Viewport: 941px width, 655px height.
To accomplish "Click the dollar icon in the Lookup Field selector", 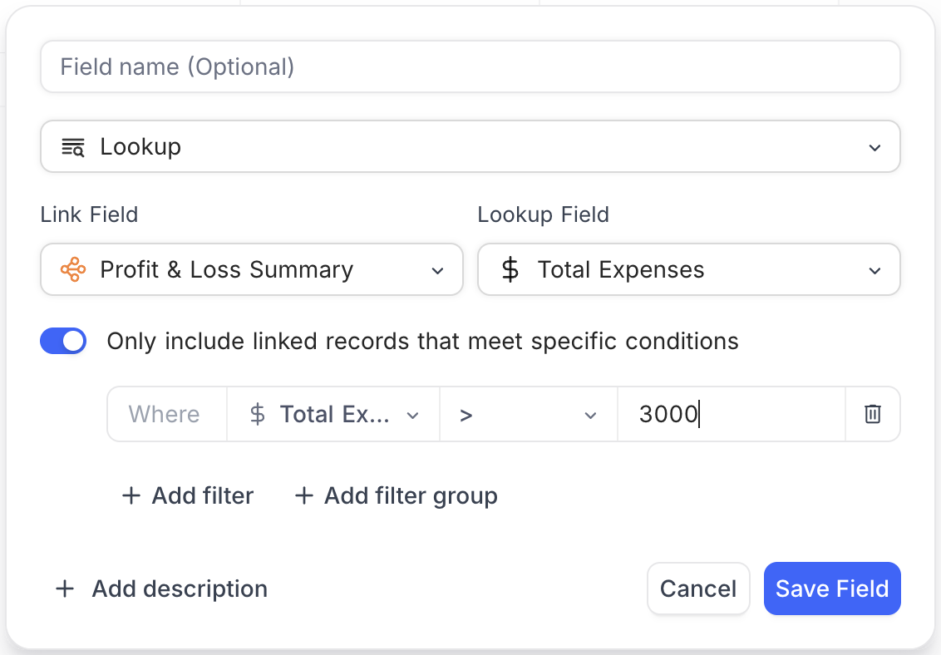I will pyautogui.click(x=510, y=269).
